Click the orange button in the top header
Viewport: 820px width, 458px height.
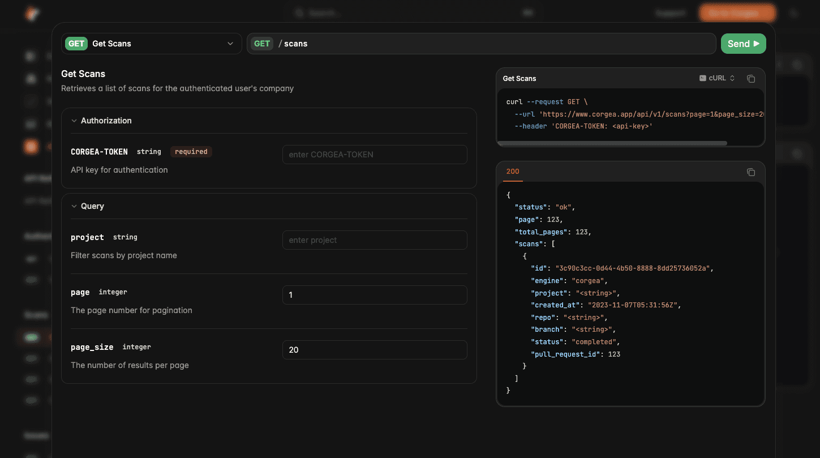click(x=737, y=13)
